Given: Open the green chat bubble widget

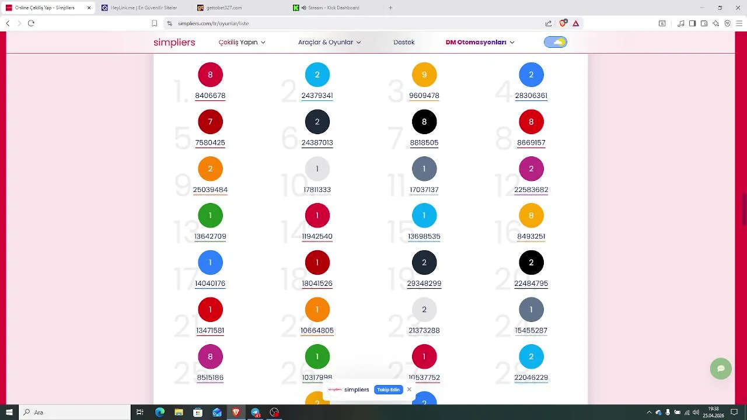Looking at the screenshot, I should tap(721, 369).
